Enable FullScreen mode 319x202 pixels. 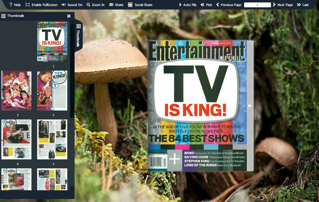[42, 5]
